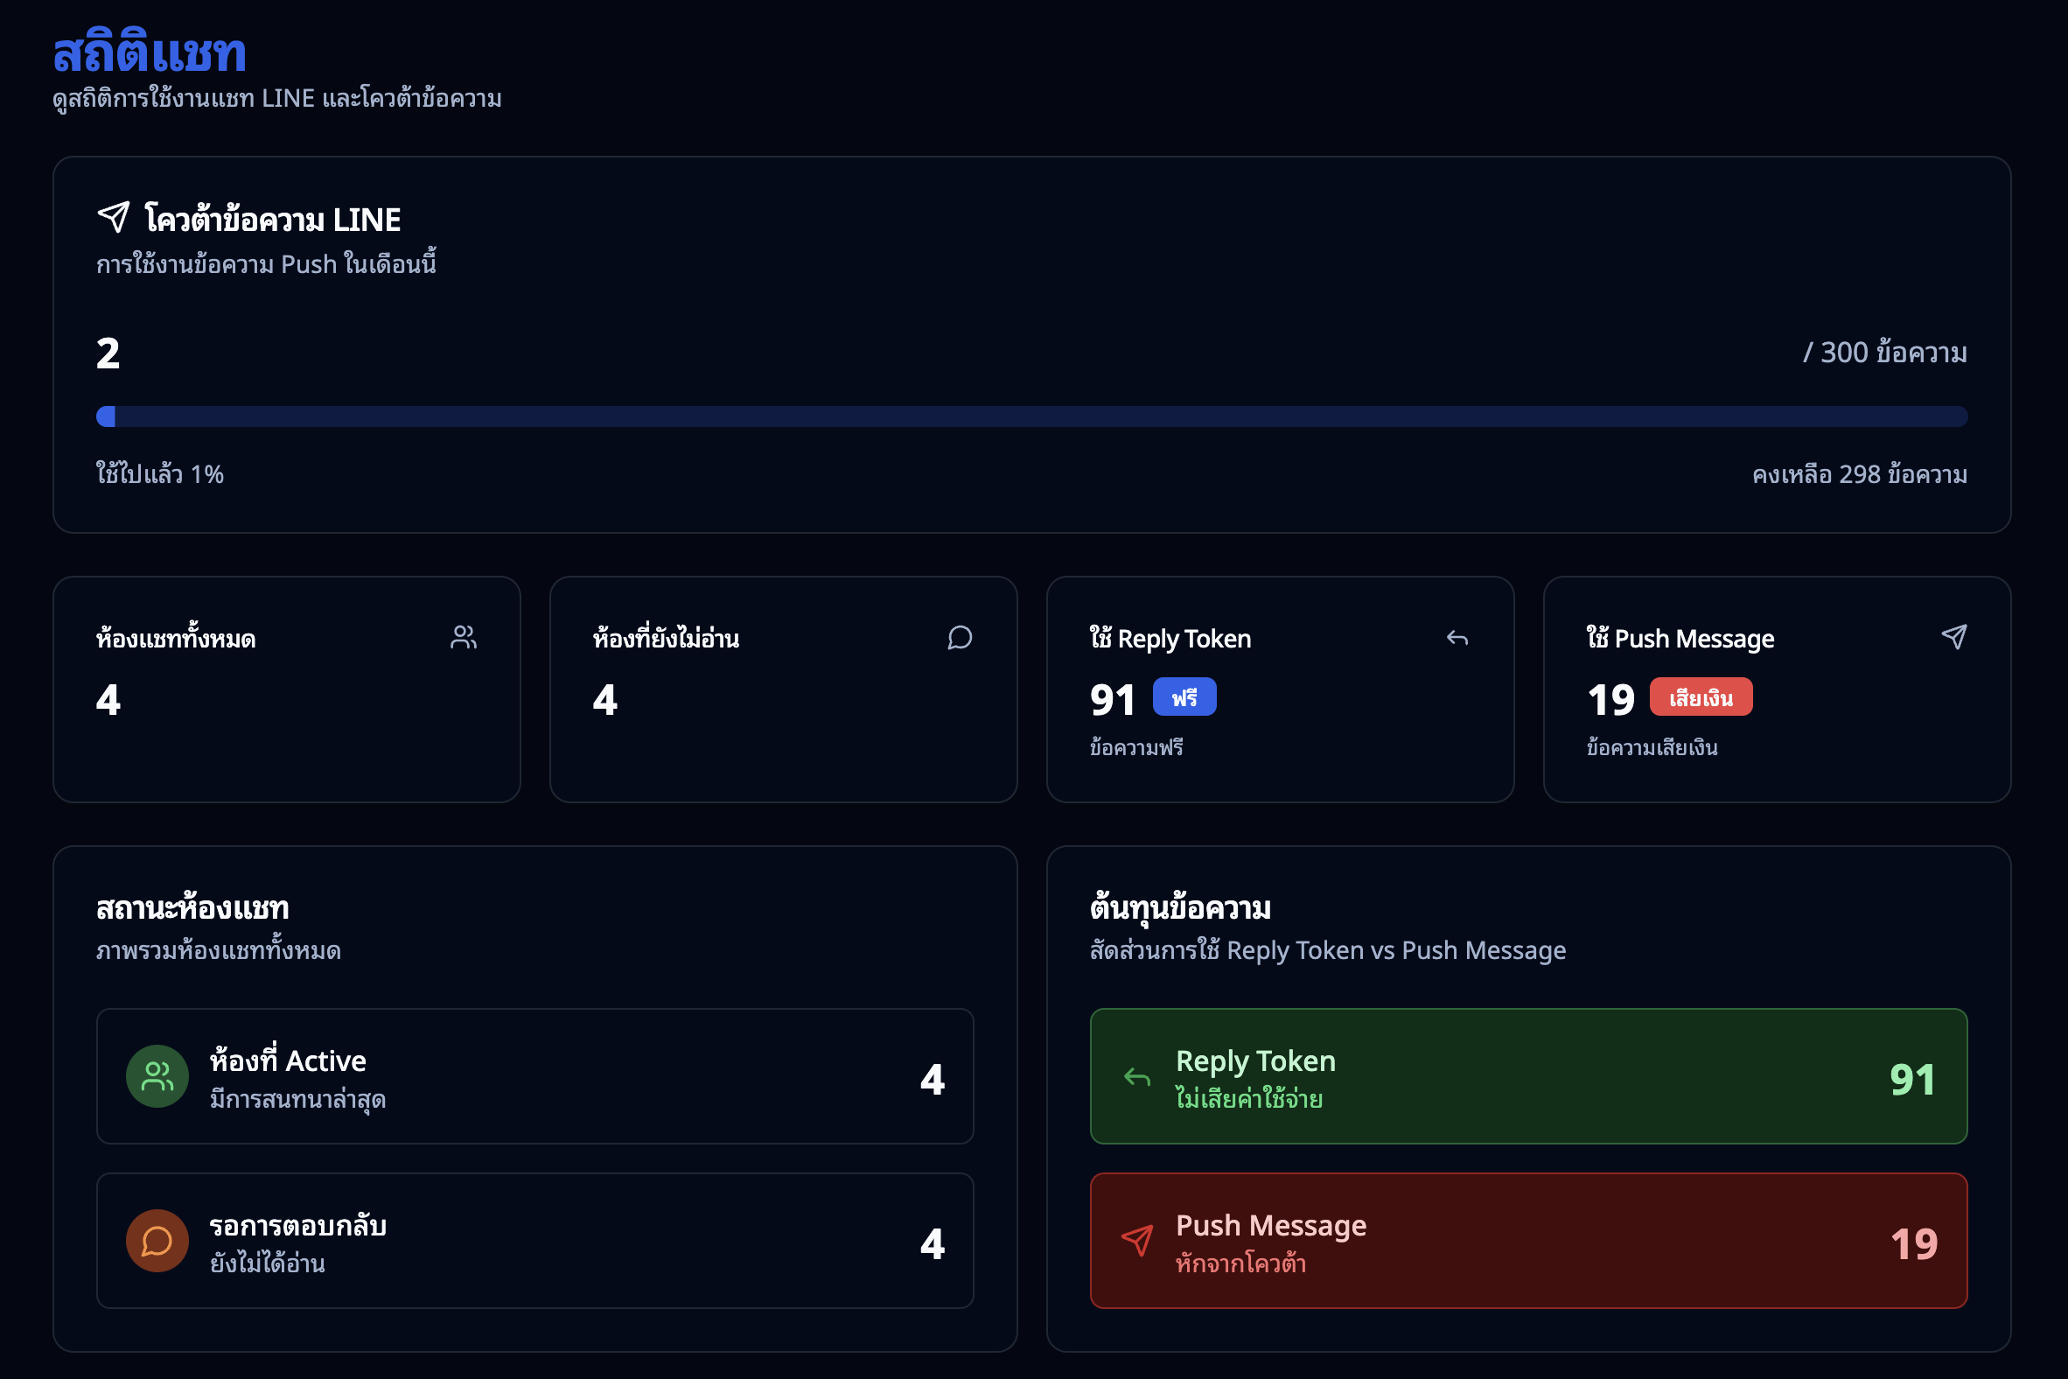
Task: Click the คงเหลือ 298 ข้อความ remaining text
Action: tap(1859, 475)
